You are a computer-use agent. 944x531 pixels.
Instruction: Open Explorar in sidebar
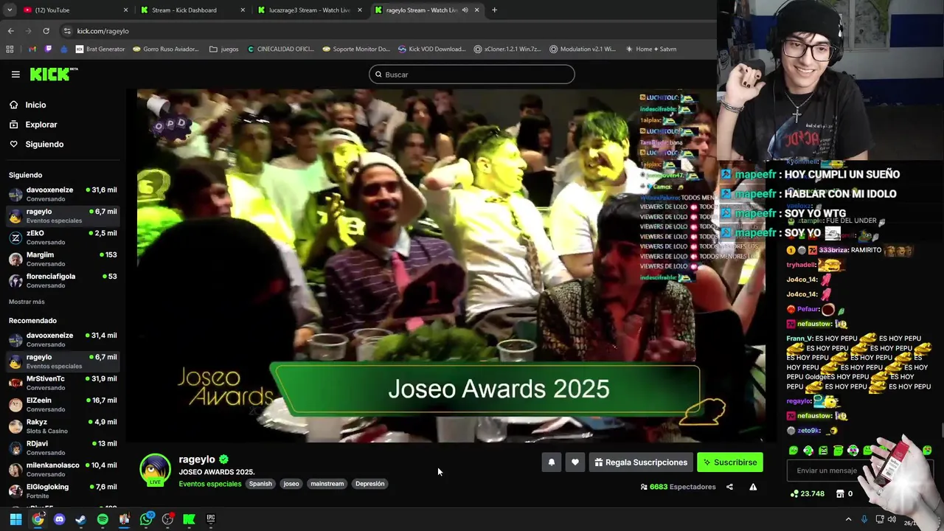pyautogui.click(x=41, y=125)
